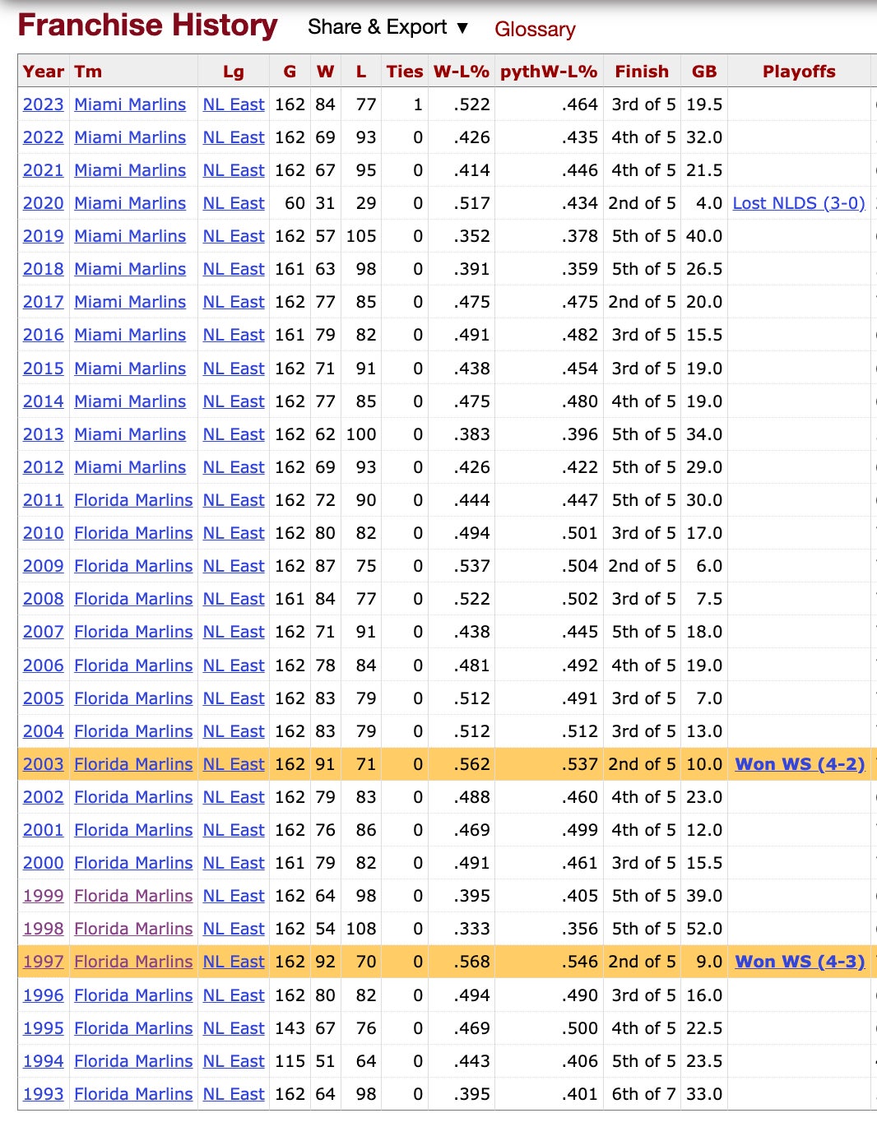Click Won WS (4-3) for 1997
This screenshot has width=877, height=1127.
click(799, 962)
